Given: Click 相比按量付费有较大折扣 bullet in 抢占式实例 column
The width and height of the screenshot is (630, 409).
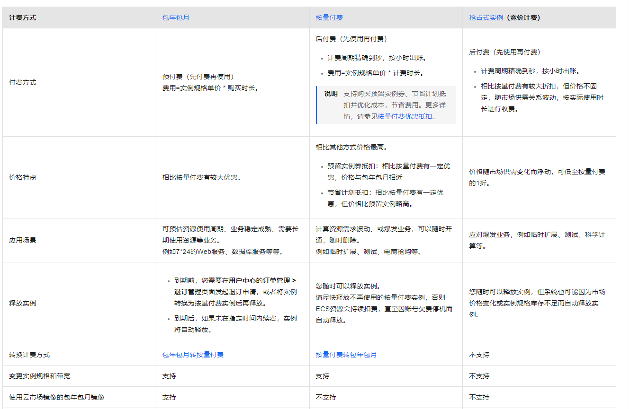Looking at the screenshot, I should point(542,97).
